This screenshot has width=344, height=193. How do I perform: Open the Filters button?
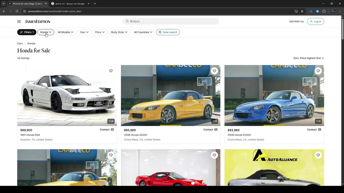27,32
